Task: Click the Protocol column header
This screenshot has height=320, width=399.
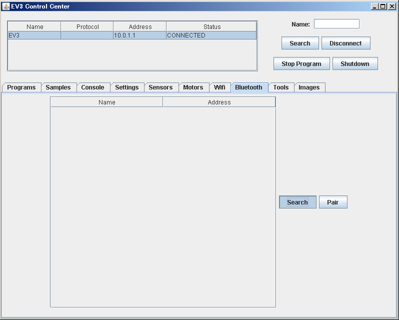Action: click(87, 26)
